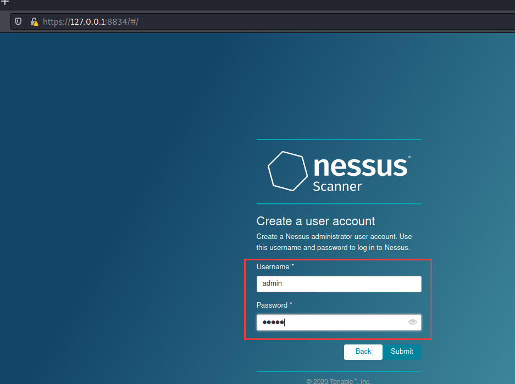Click into the Password input field
This screenshot has height=384, width=515.
coord(339,322)
